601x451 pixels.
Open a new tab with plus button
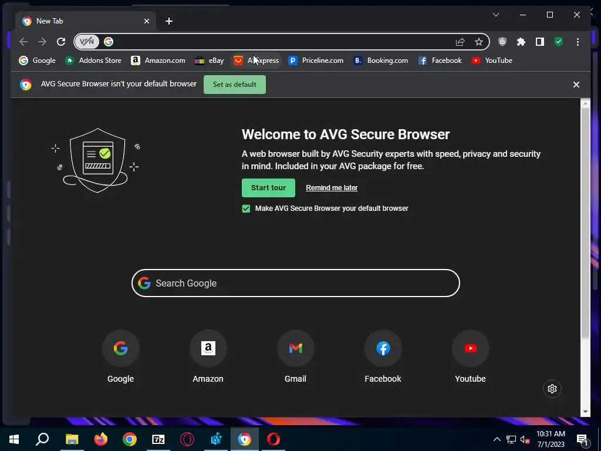tap(169, 21)
